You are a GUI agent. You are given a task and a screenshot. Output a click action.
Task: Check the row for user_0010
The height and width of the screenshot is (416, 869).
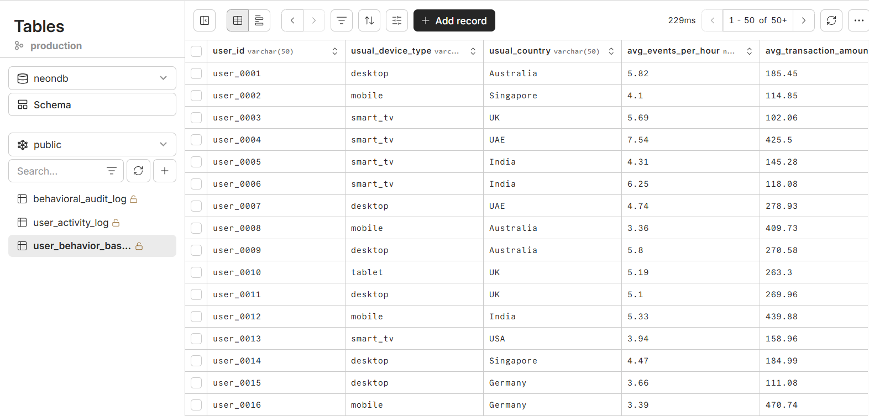coord(196,272)
